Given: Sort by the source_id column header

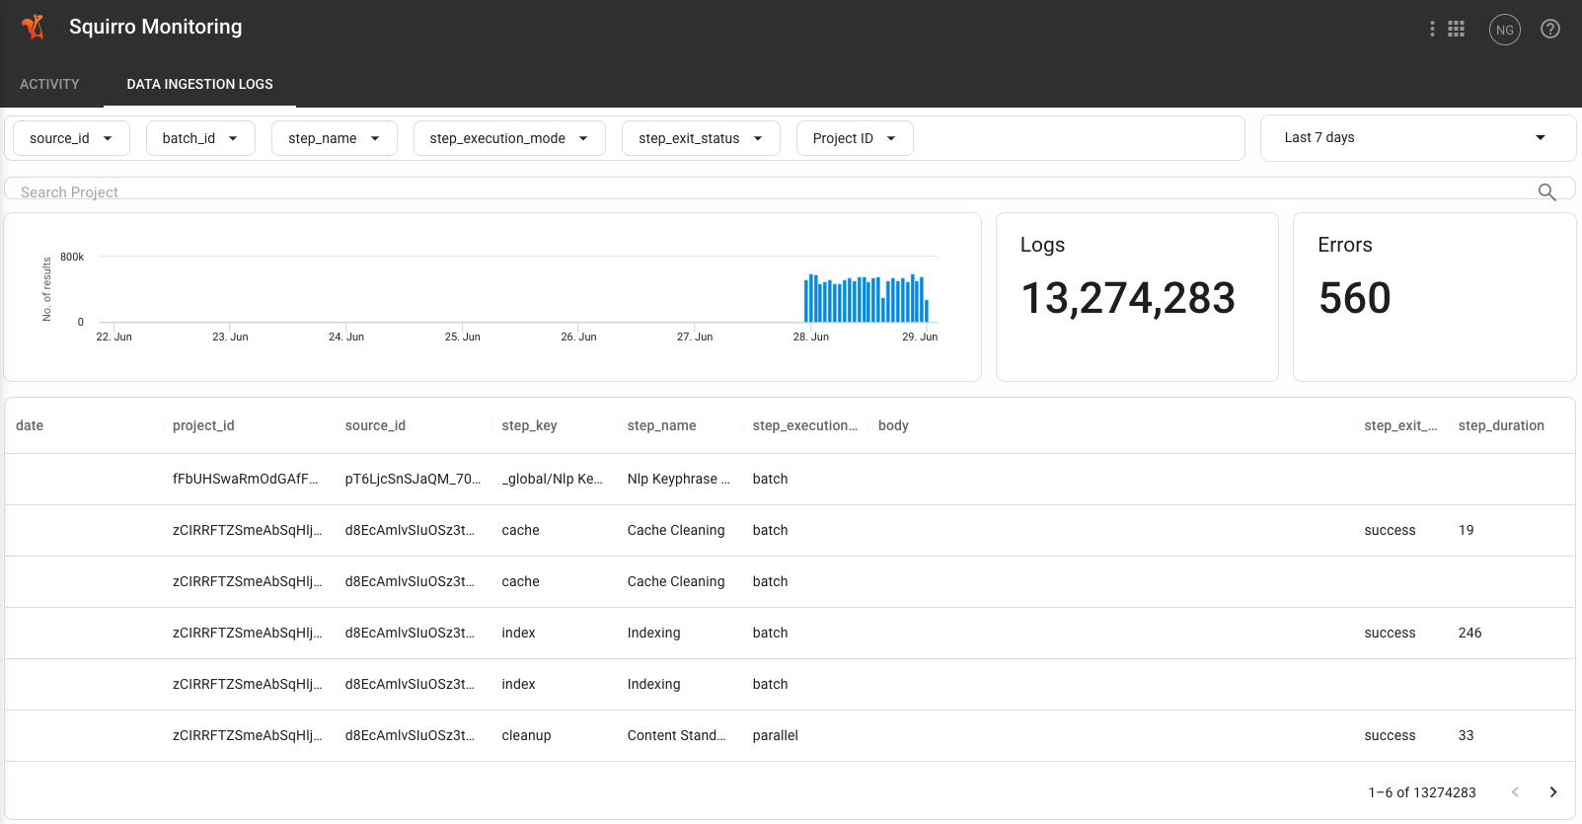Looking at the screenshot, I should click(x=375, y=425).
